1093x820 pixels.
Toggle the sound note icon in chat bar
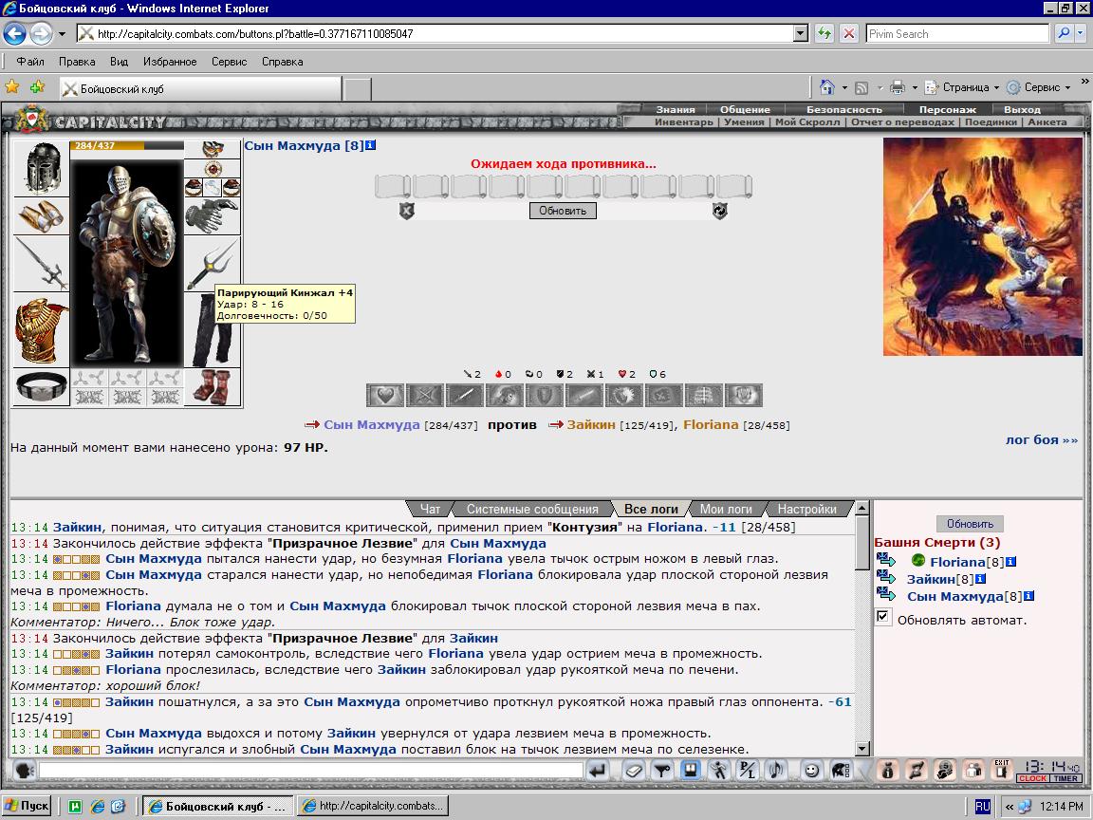tap(775, 771)
